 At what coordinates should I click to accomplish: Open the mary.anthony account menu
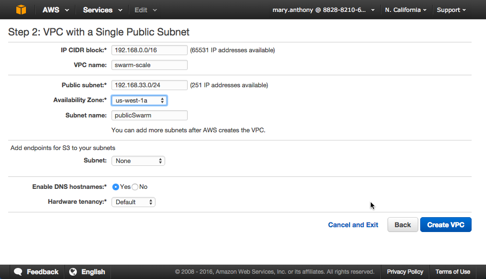(323, 10)
